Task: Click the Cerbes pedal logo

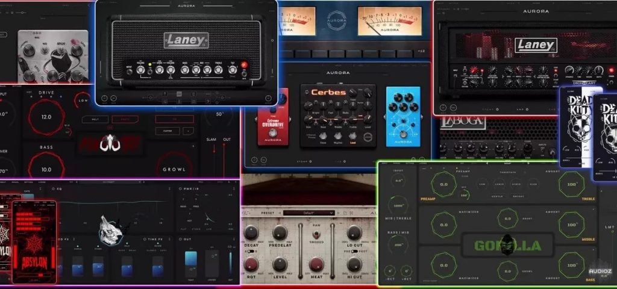Action: pos(328,92)
